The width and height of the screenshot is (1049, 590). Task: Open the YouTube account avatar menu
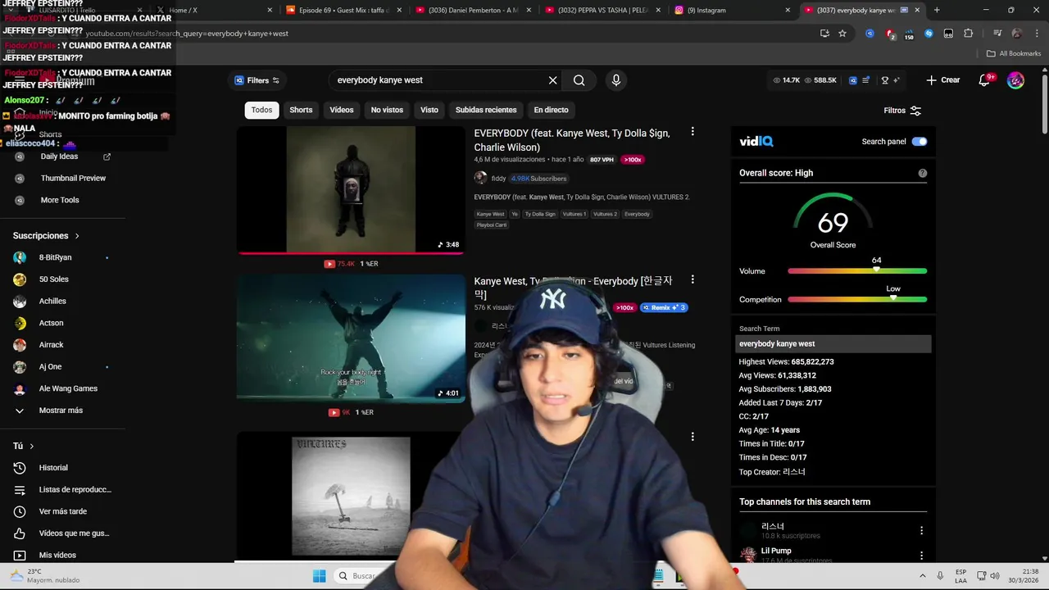pos(1015,80)
